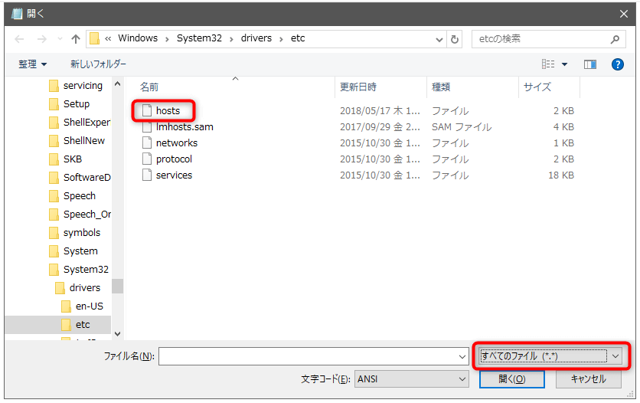Select the System32 folder in tree
The width and height of the screenshot is (640, 403).
[x=85, y=270]
